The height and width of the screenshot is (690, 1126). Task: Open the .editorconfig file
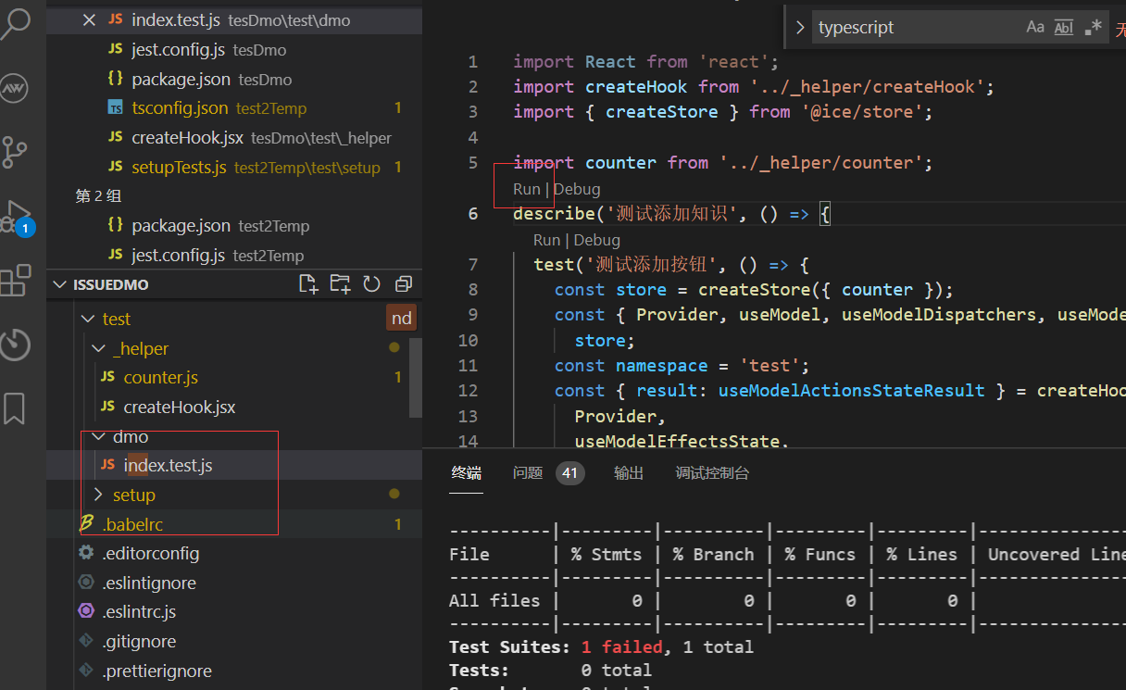[x=234, y=553]
